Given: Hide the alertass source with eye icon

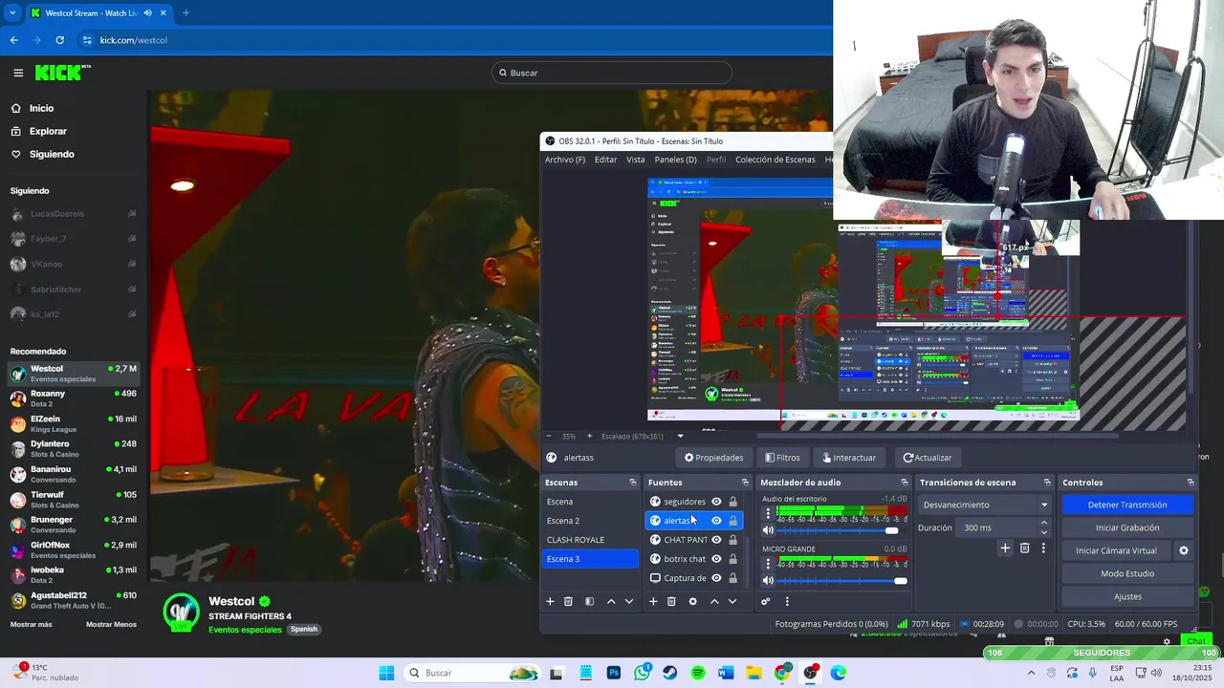Looking at the screenshot, I should click(716, 521).
